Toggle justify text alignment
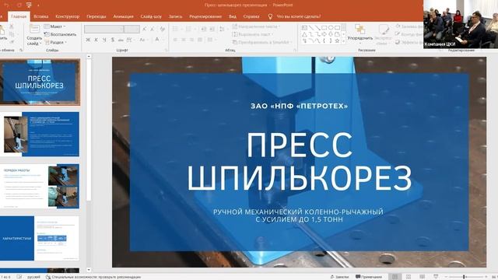The height and width of the screenshot is (280, 498). pos(200,40)
